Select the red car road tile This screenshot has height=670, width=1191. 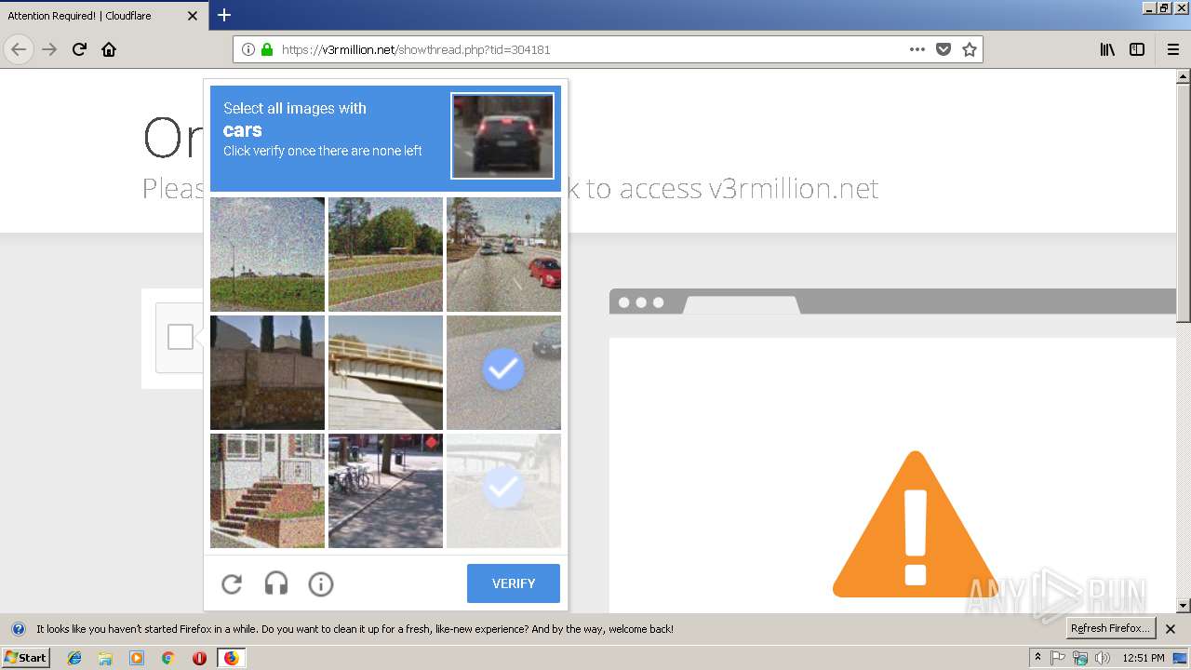(x=503, y=254)
